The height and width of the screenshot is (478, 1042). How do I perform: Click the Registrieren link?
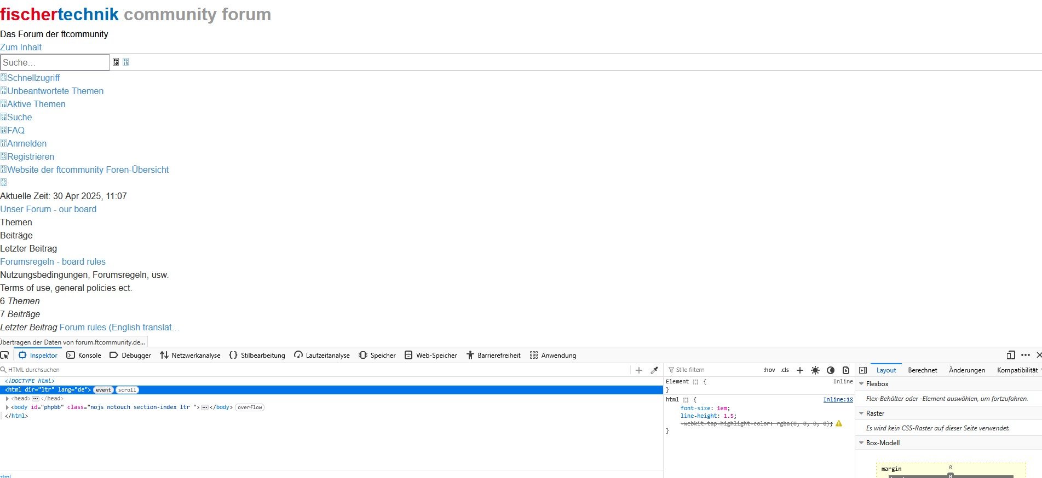coord(31,156)
